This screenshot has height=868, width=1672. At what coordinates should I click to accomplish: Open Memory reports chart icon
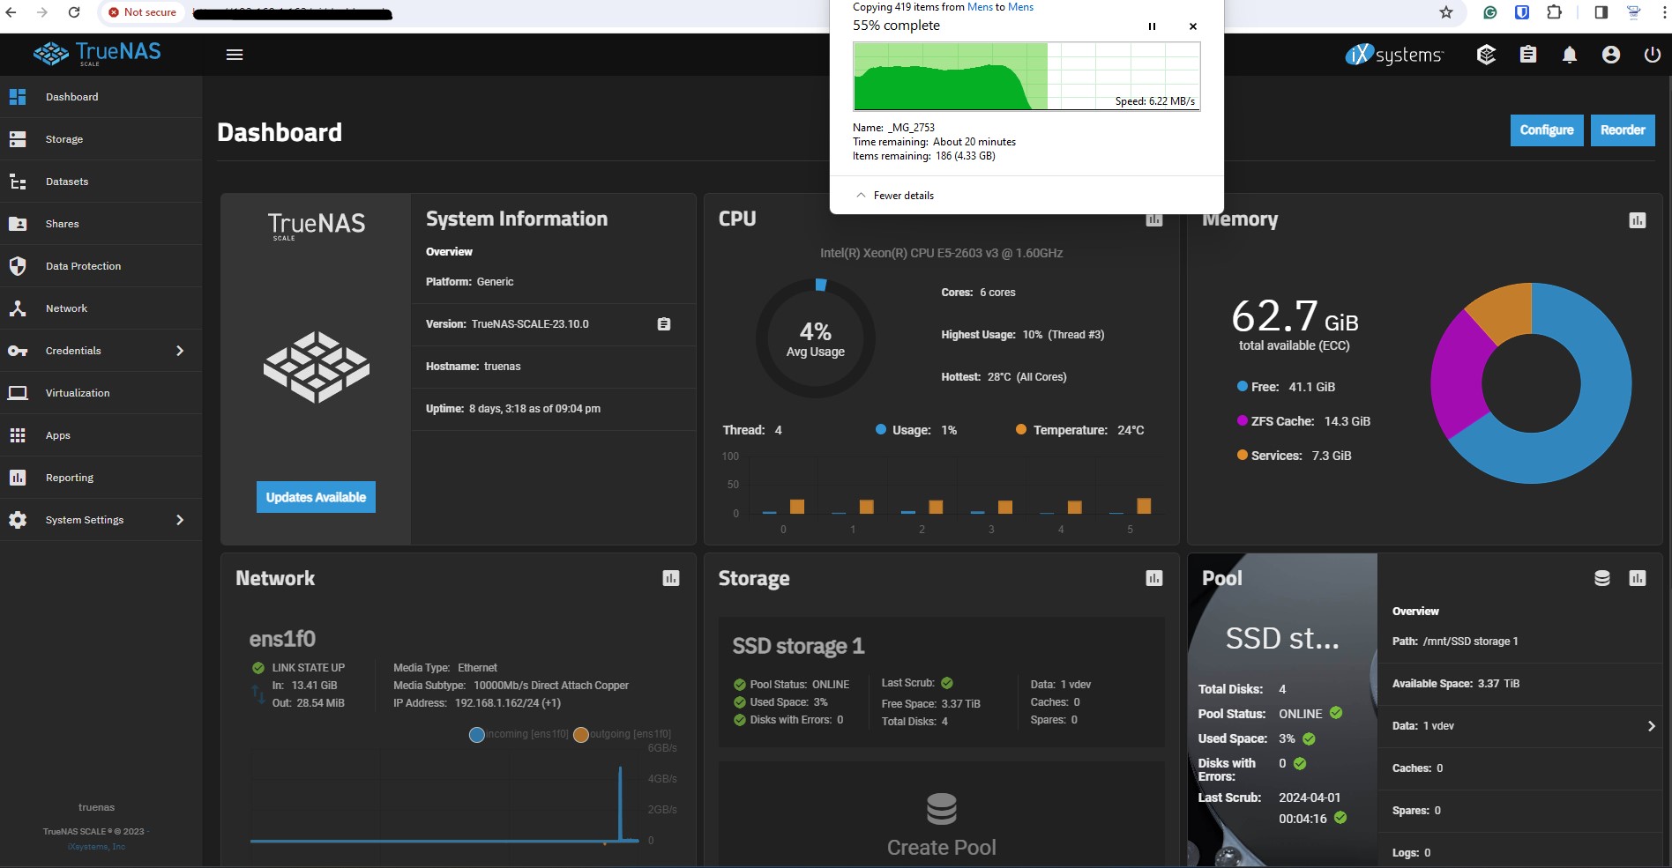click(1637, 220)
